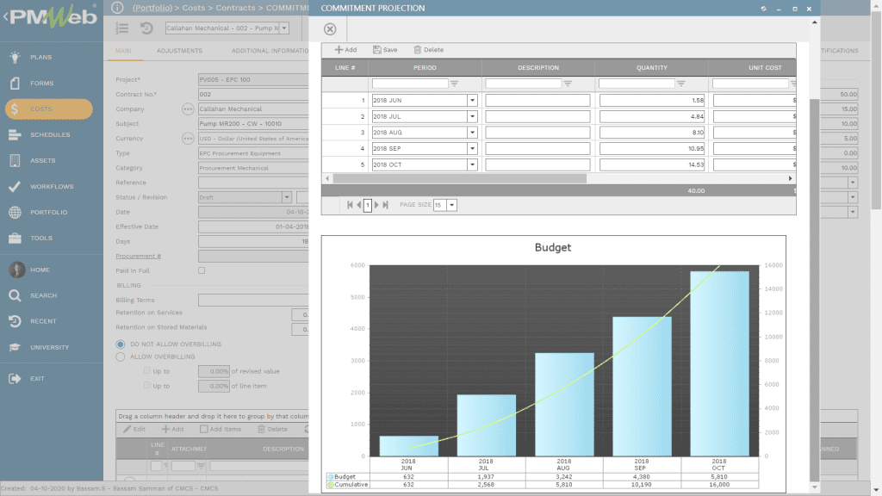This screenshot has height=496, width=882.
Task: Toggle the Paid In Full checkbox
Action: click(x=202, y=270)
